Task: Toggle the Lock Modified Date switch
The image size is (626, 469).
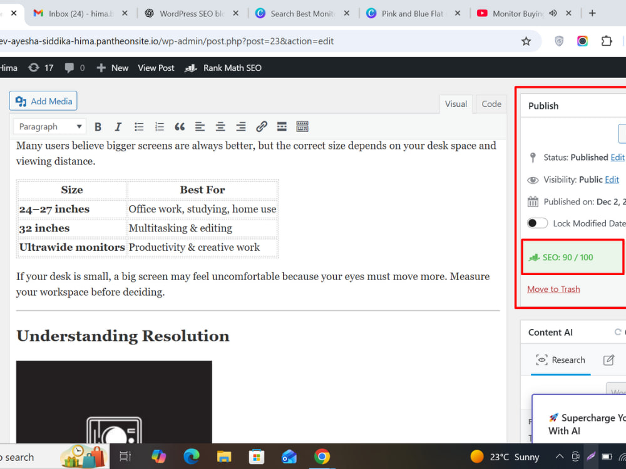Action: pyautogui.click(x=537, y=223)
